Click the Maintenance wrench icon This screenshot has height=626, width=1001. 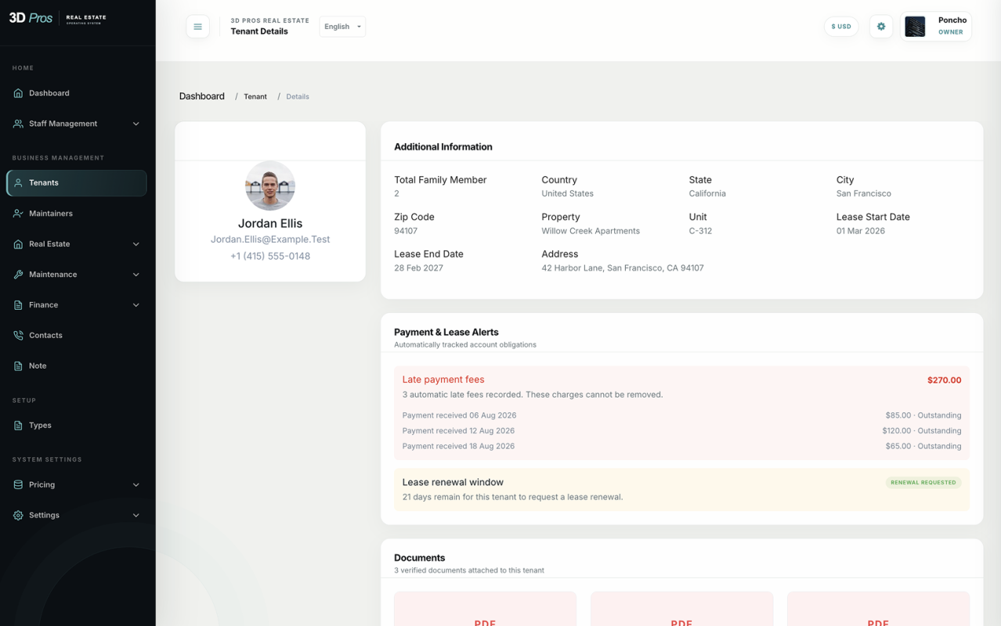[x=18, y=275]
